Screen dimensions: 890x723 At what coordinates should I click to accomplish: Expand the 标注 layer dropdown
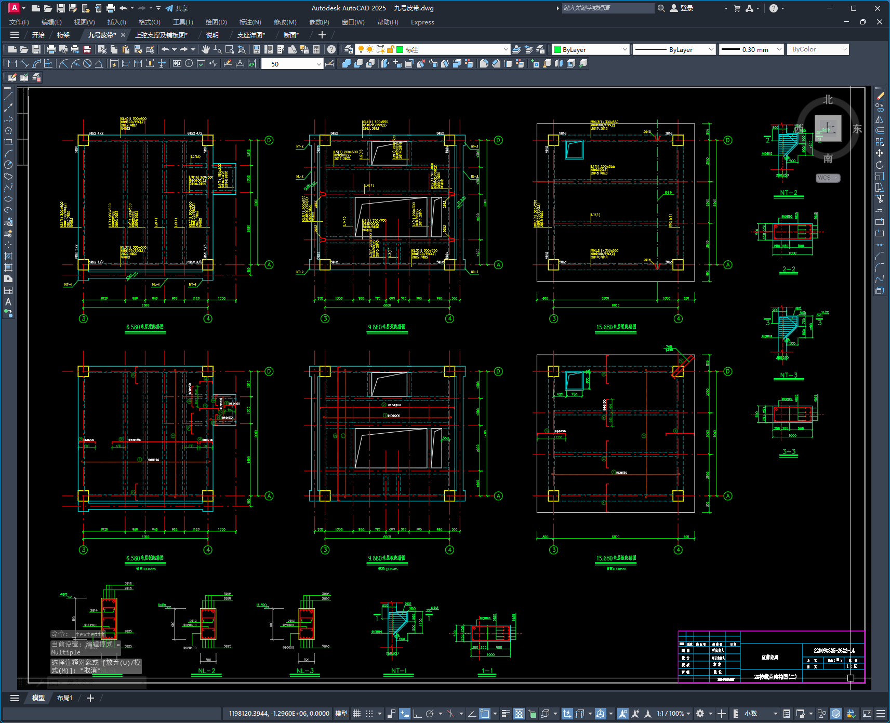506,49
